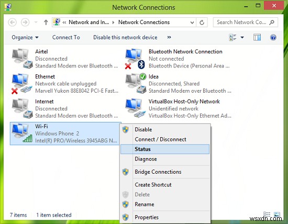288x224 pixels.
Task: Click 'Disconnected, Shared' status text
Action: [x=174, y=84]
